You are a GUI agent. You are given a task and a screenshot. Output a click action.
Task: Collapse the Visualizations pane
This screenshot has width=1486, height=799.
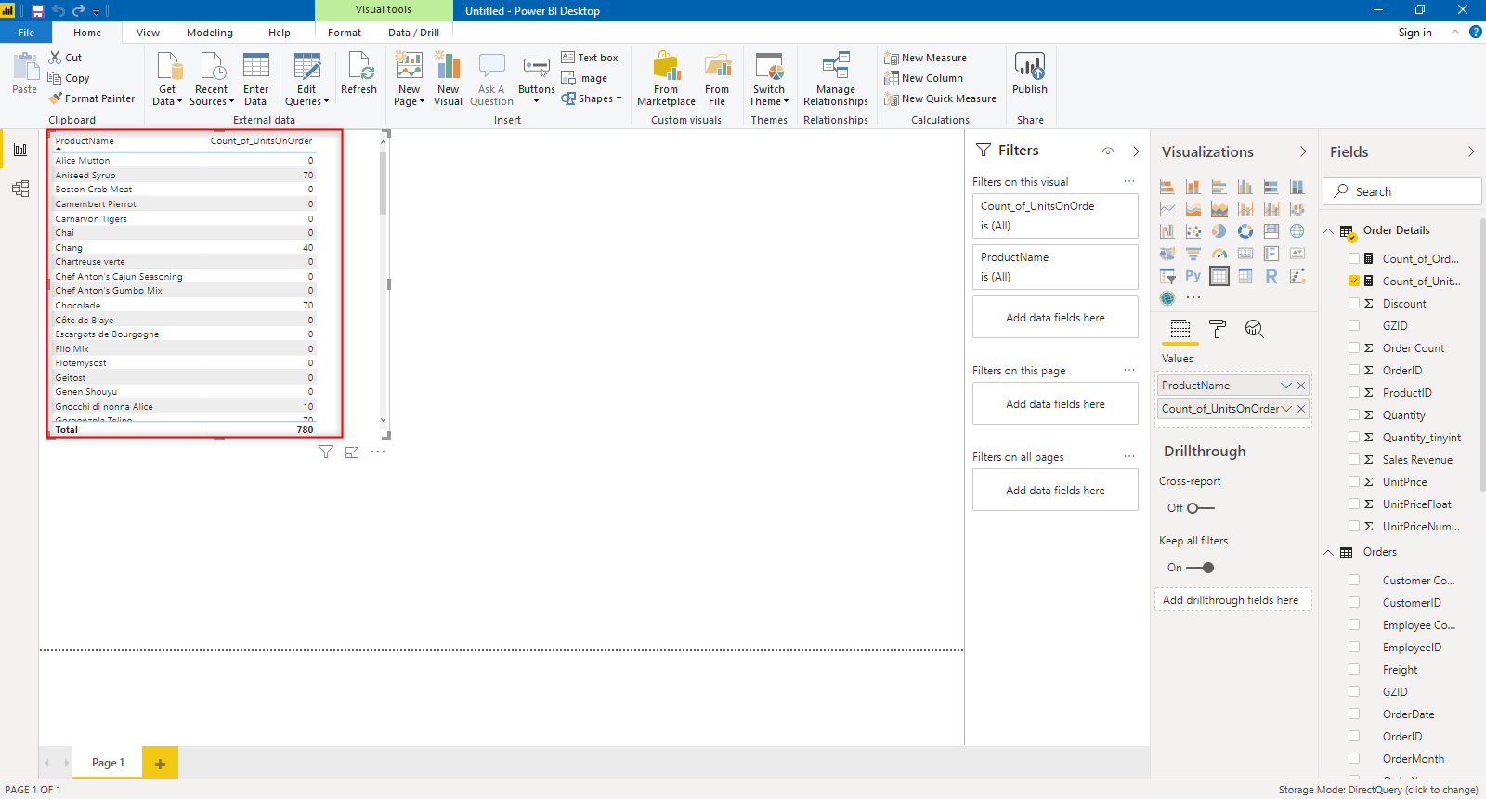1303,151
